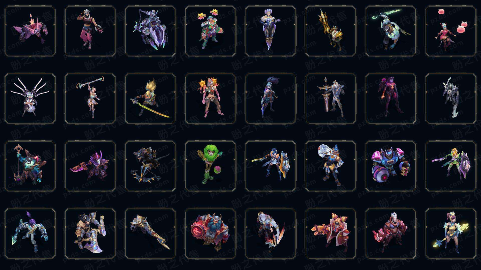The width and height of the screenshot is (481, 270).
Task: Open the green afro basketball character skin
Action: [x=210, y=166]
